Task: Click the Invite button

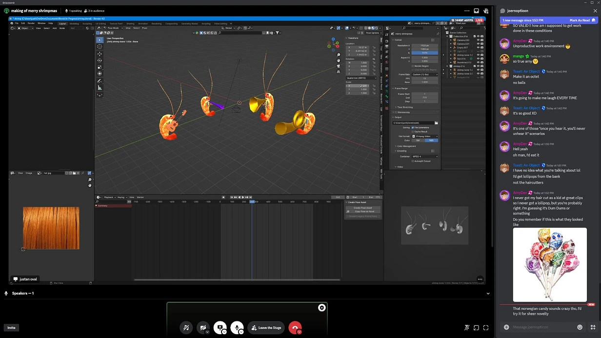Action: coord(11,328)
